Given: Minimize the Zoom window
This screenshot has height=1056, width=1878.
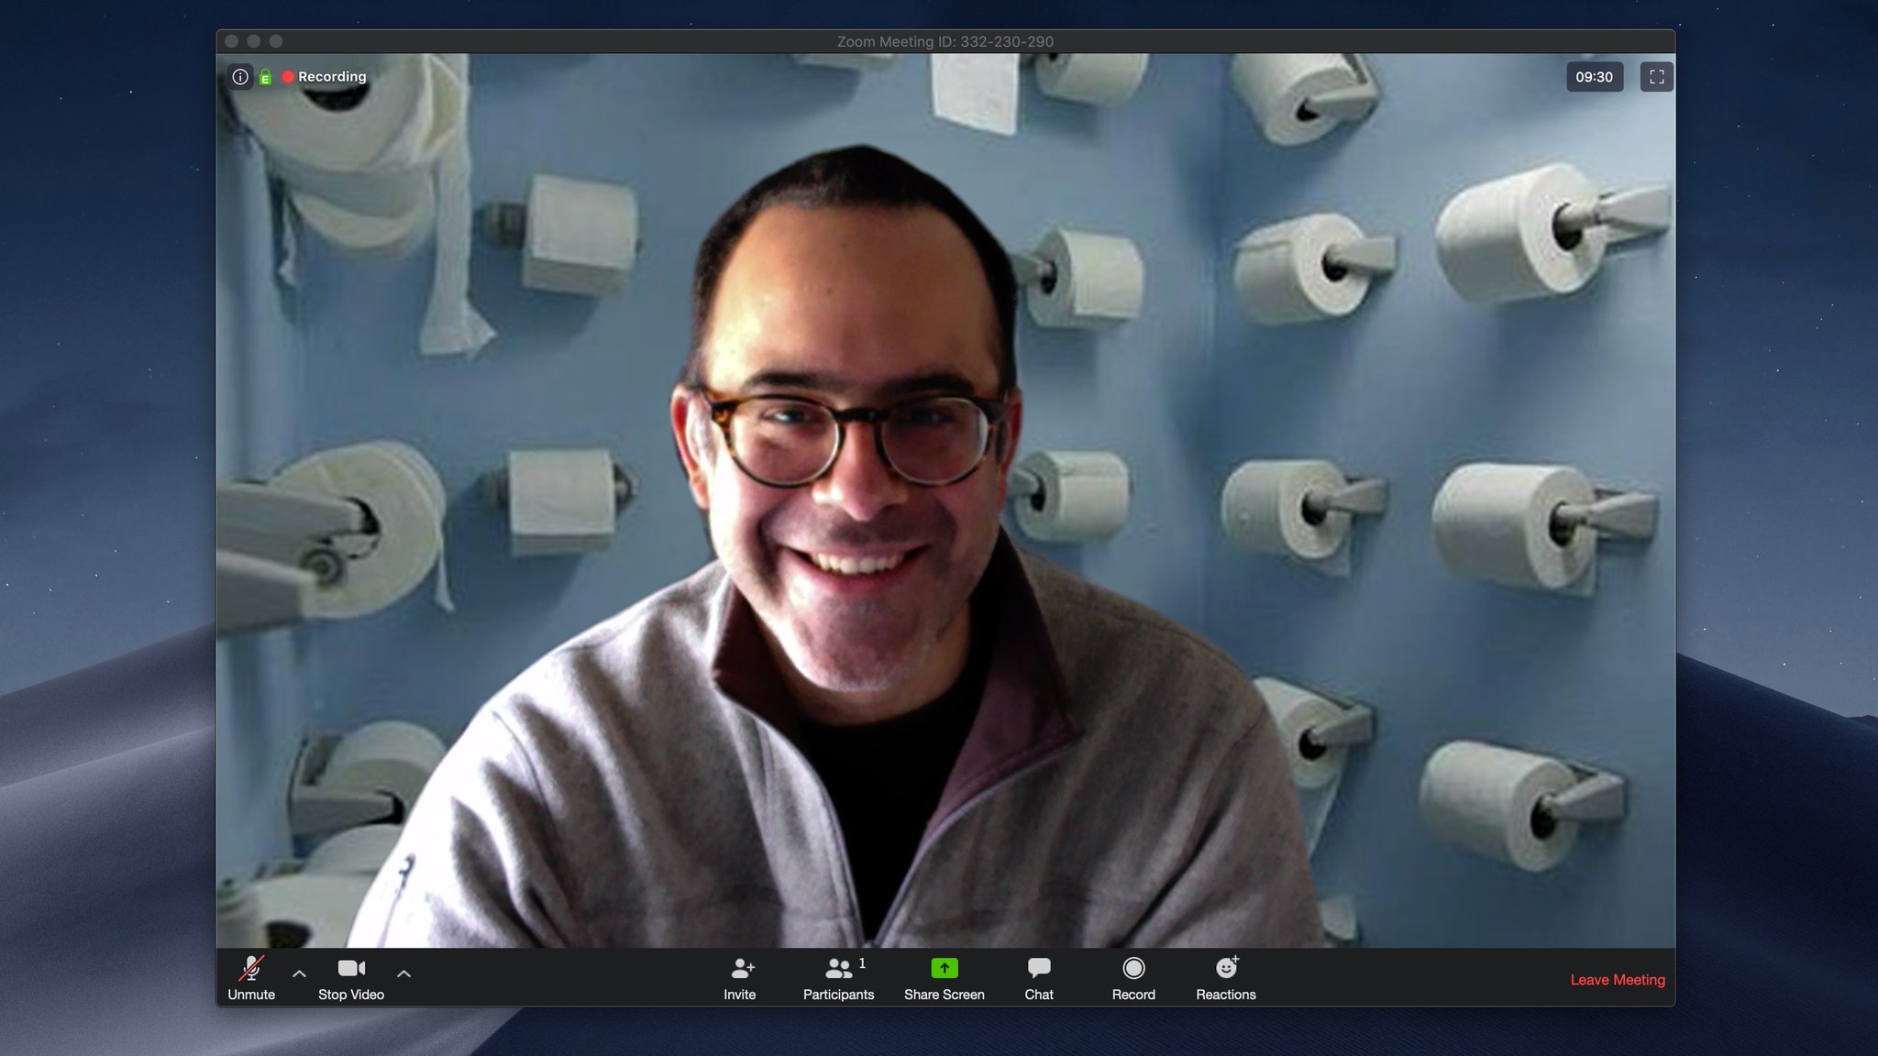Looking at the screenshot, I should [254, 41].
